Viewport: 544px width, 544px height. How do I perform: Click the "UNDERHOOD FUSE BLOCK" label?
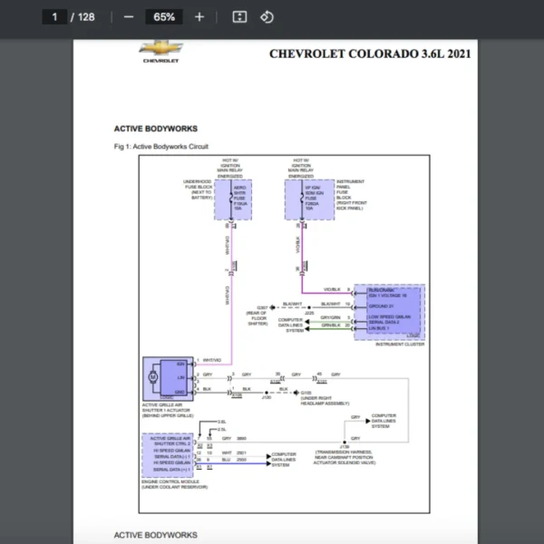(198, 184)
